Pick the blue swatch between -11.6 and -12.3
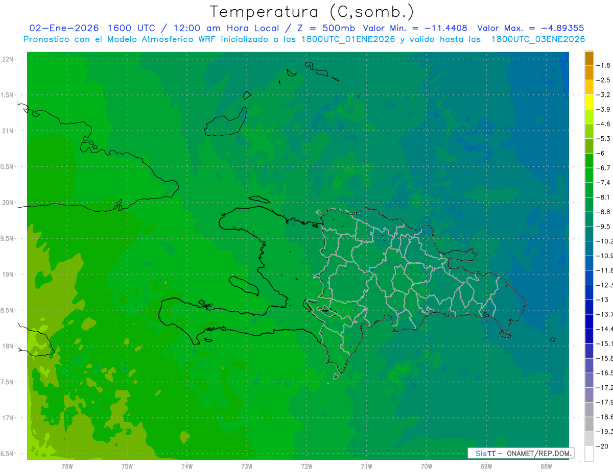 coord(589,278)
